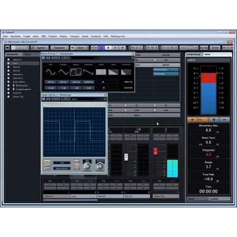Click the 440 Hz frequency preset button
237x237 pixels.
63,82
